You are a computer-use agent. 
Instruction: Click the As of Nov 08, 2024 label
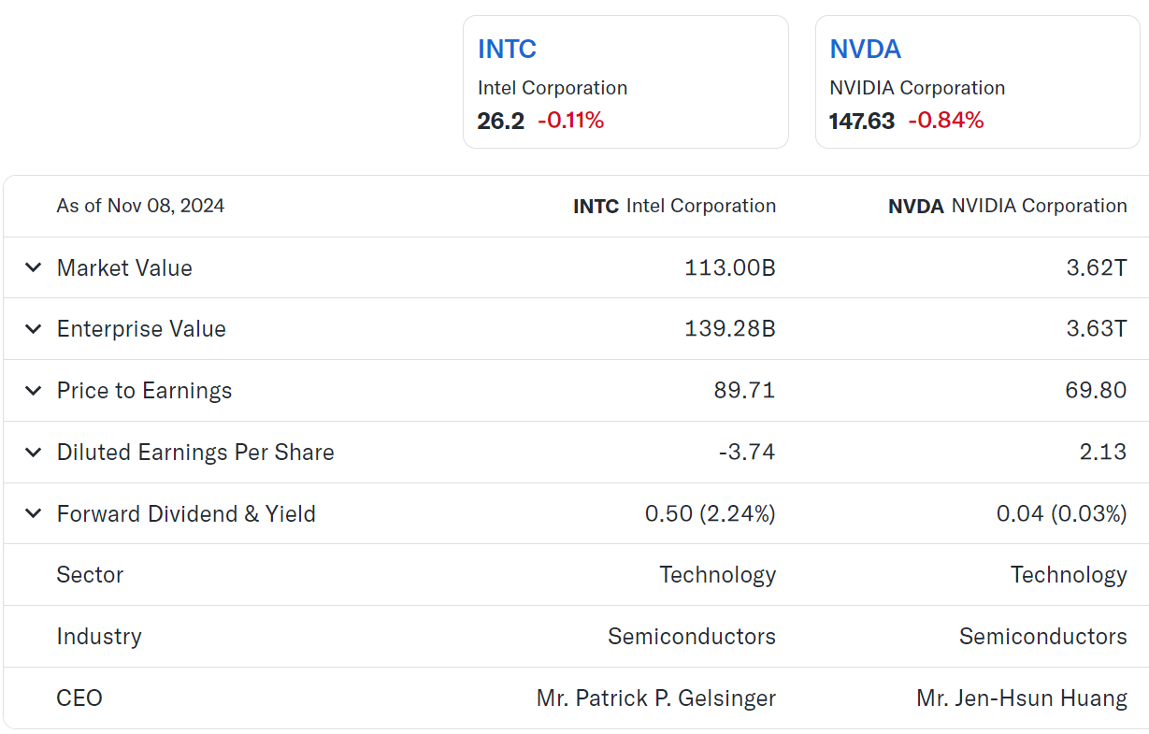coord(140,206)
